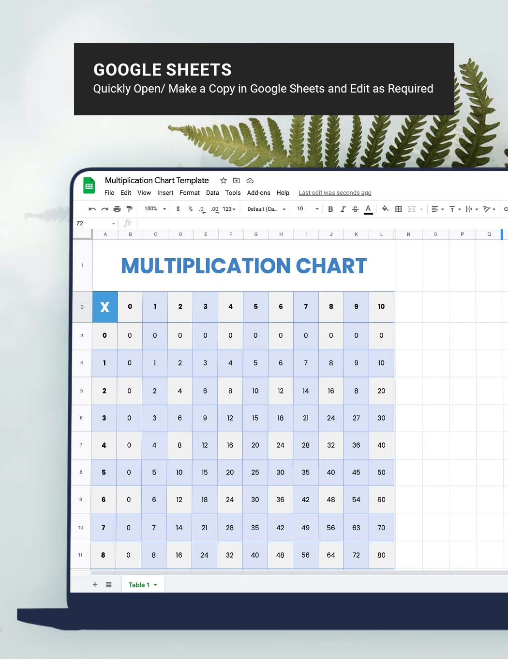Click the Fill color icon
The image size is (508, 659).
point(385,209)
